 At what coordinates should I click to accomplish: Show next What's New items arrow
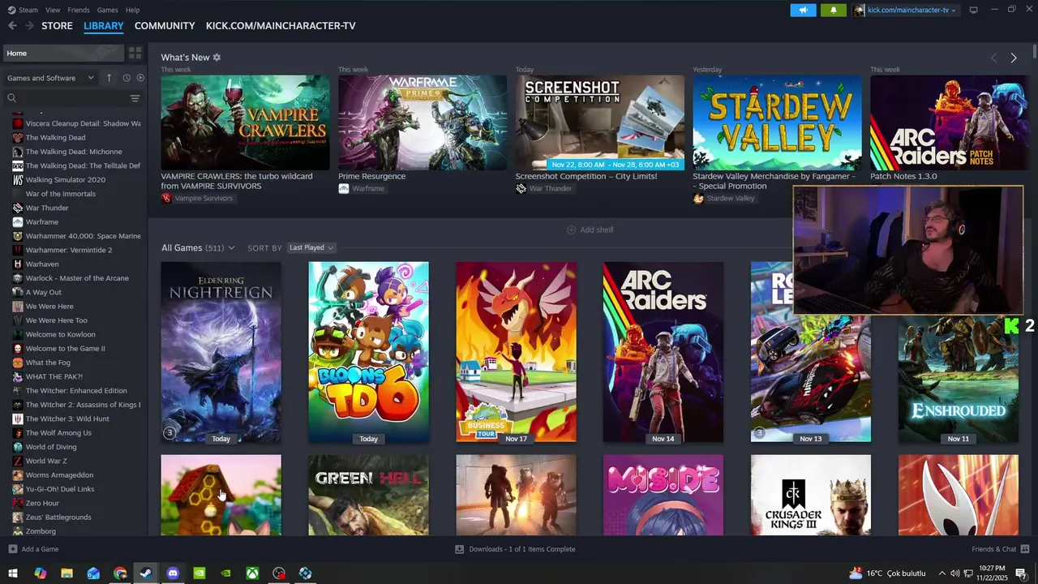(x=1014, y=58)
